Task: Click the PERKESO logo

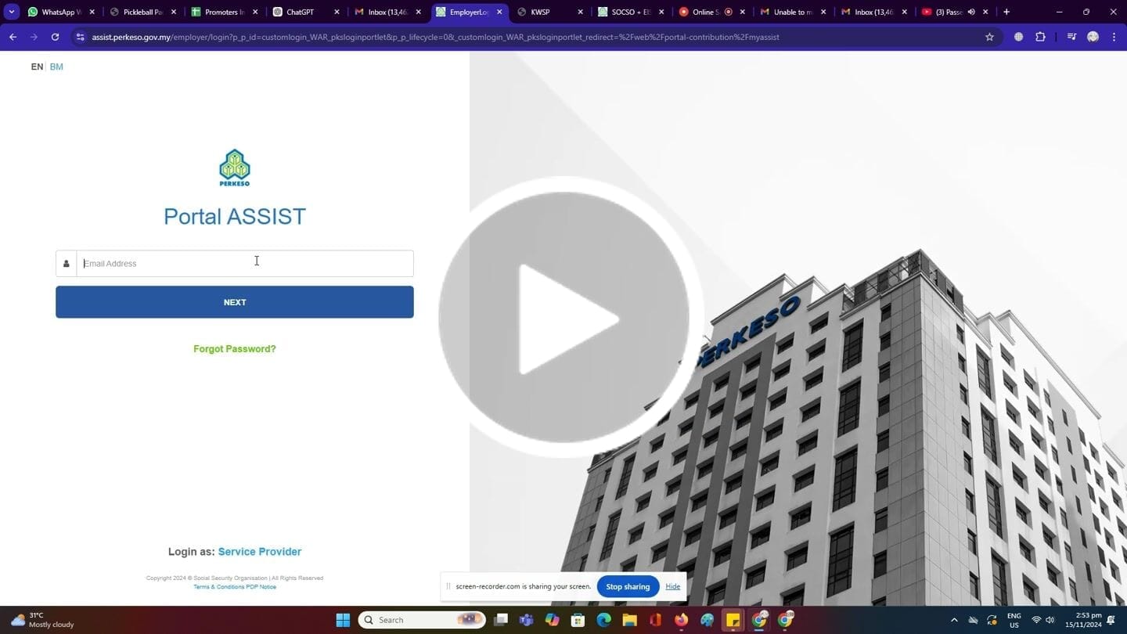Action: coord(235,168)
